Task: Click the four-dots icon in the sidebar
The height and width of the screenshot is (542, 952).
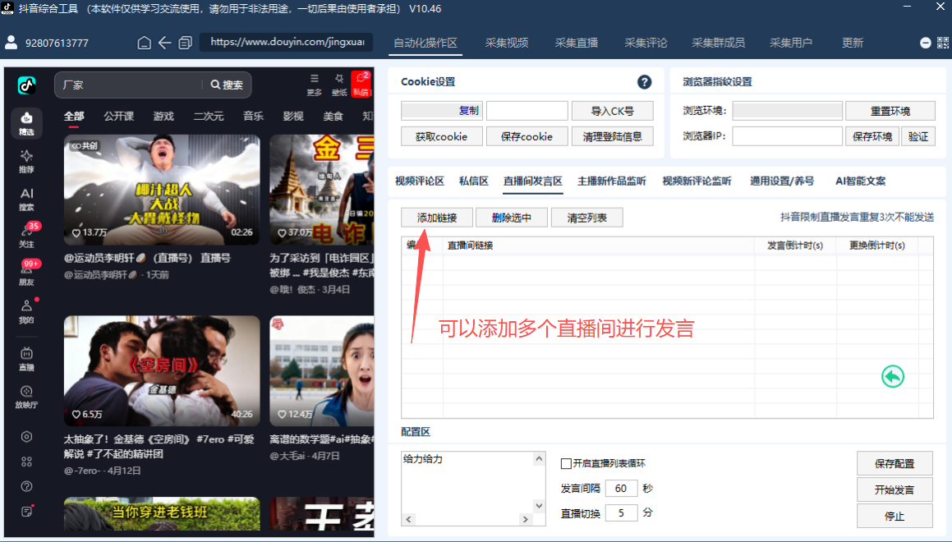Action: click(x=26, y=462)
